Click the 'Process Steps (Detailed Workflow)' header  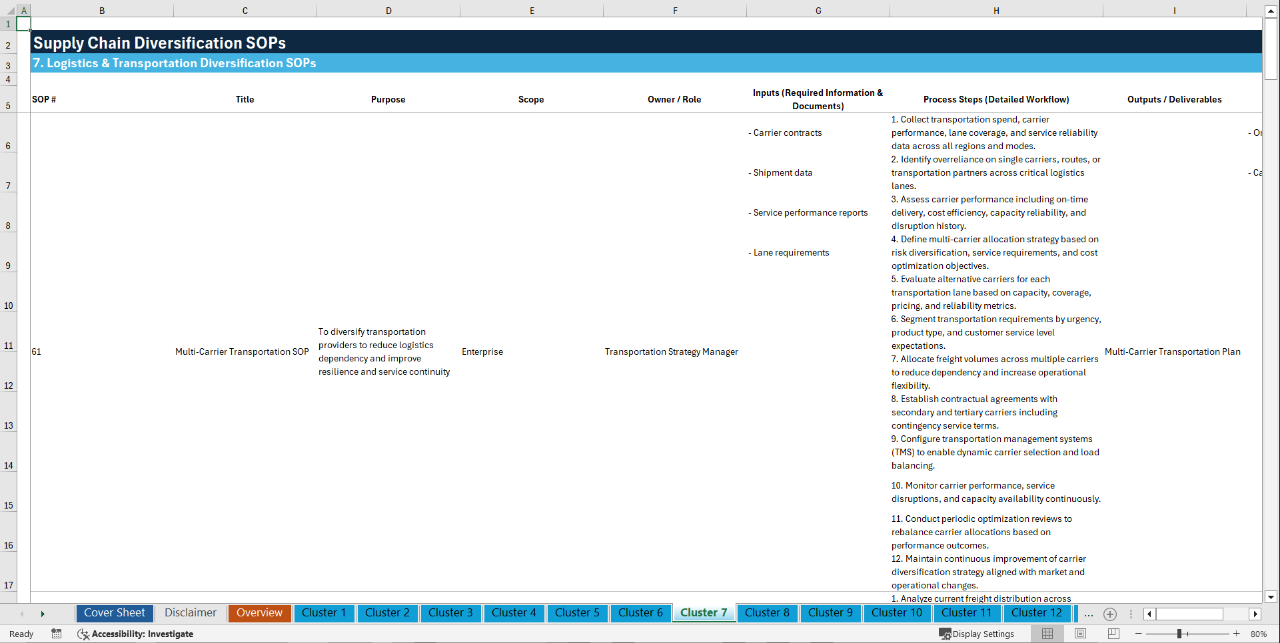pos(996,99)
